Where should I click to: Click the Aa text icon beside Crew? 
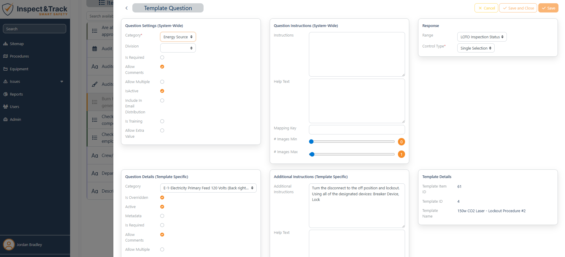coord(95,156)
